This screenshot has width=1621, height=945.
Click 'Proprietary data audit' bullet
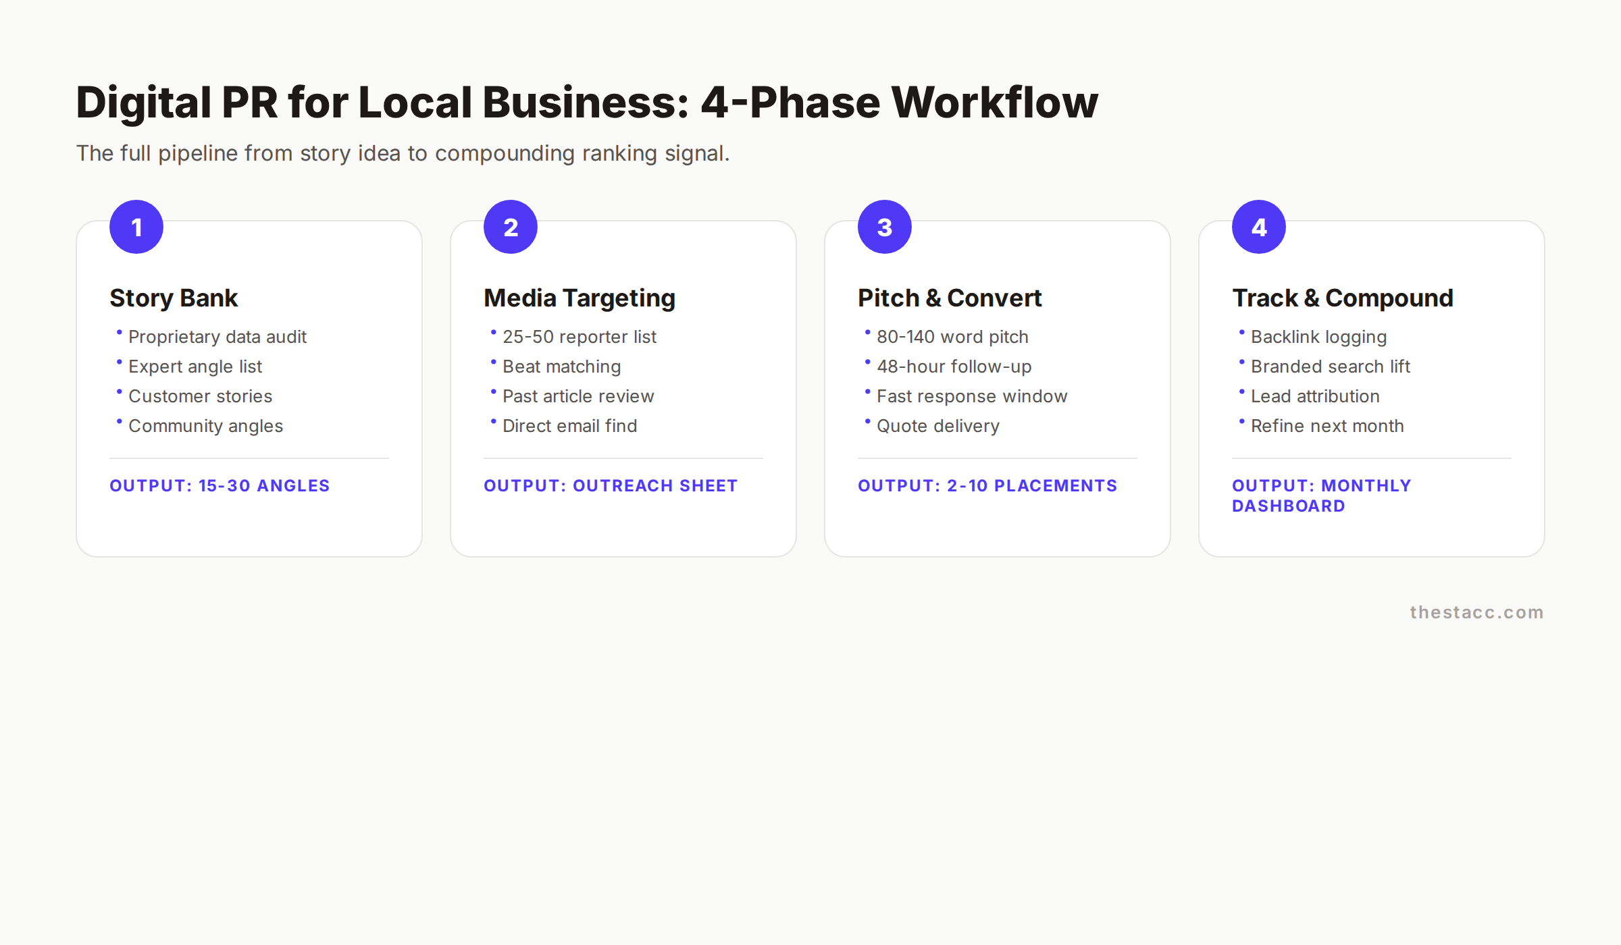tap(217, 337)
